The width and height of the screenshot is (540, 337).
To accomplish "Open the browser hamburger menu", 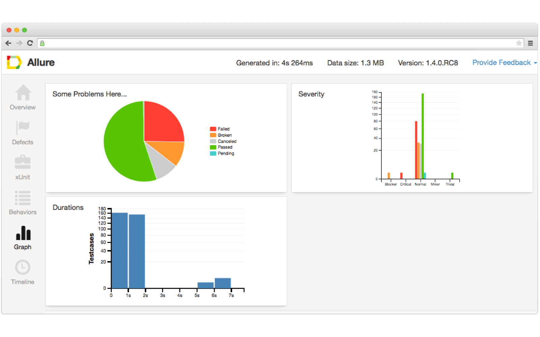I will click(x=530, y=43).
